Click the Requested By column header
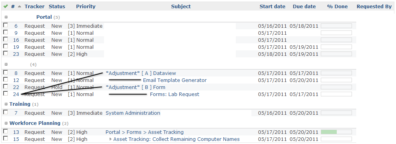The image size is (396, 144). click(374, 7)
